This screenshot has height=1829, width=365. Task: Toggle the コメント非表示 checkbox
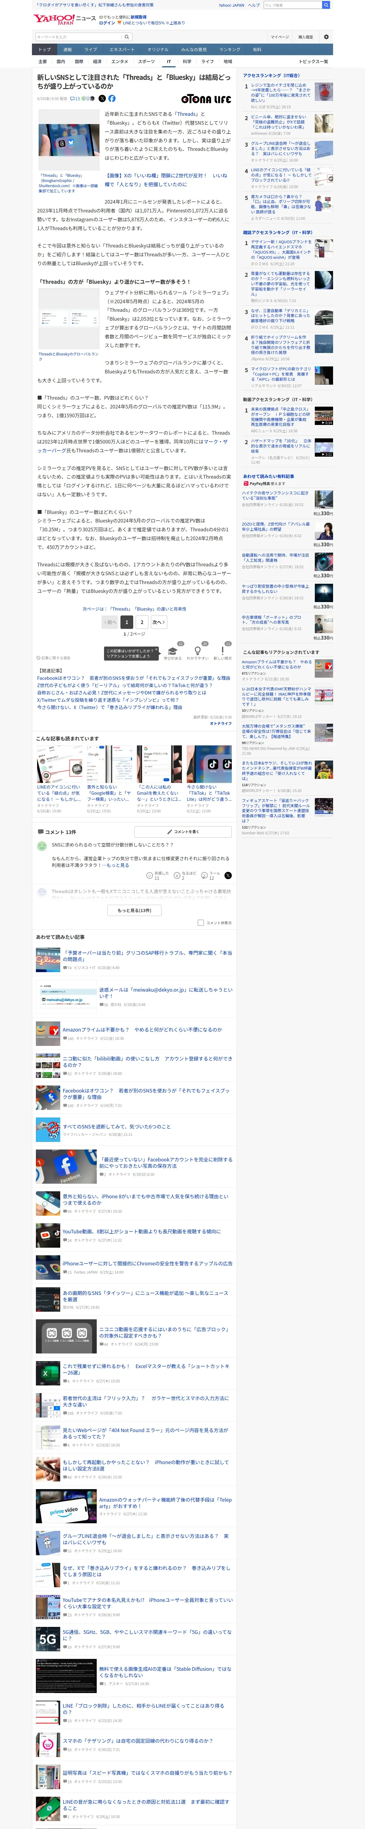tap(200, 922)
